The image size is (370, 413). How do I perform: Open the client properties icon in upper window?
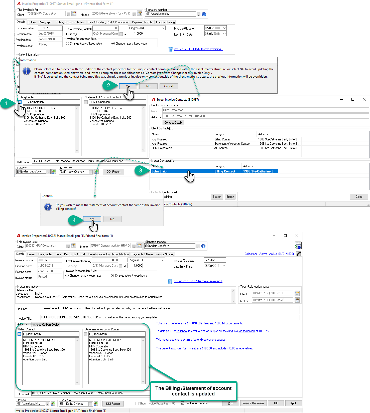[74, 14]
